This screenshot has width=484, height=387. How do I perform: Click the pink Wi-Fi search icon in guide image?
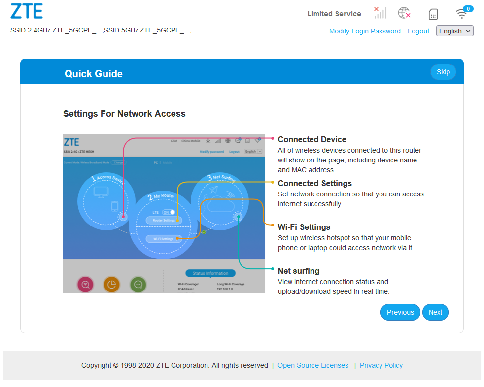(85, 284)
